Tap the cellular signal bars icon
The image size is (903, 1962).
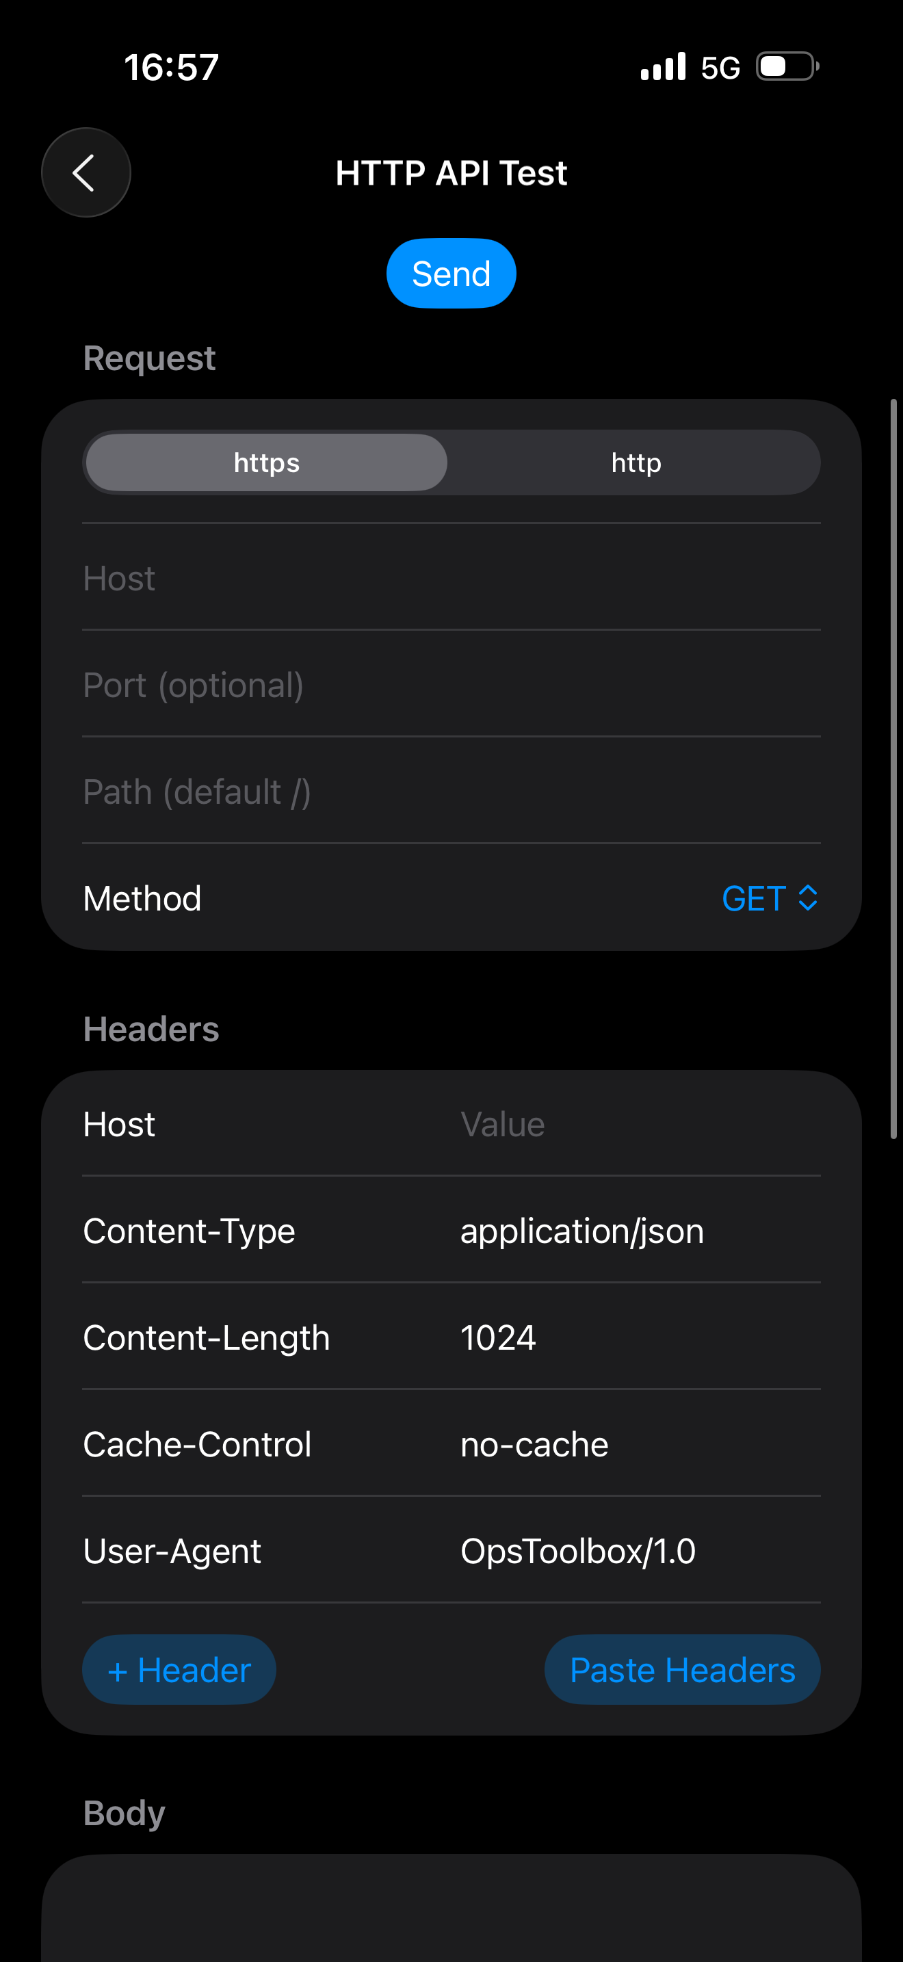[x=663, y=66]
